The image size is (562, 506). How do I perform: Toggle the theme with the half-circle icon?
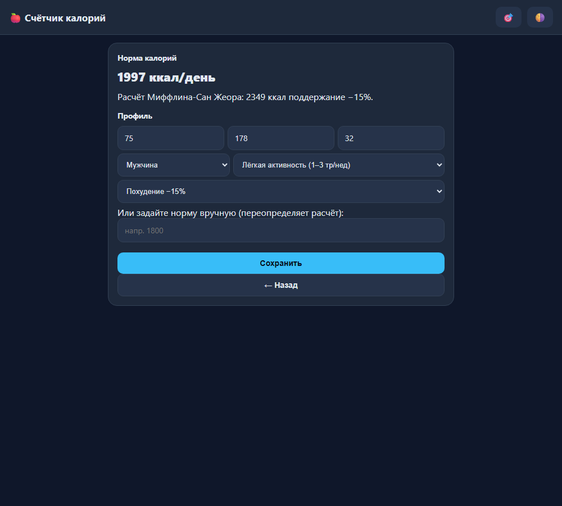(x=540, y=17)
